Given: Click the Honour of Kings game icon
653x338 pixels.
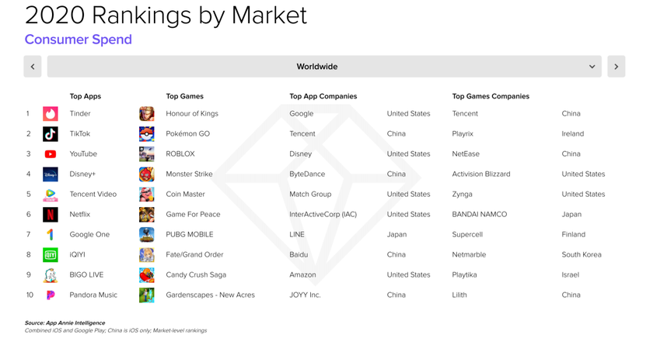Looking at the screenshot, I should tap(146, 114).
